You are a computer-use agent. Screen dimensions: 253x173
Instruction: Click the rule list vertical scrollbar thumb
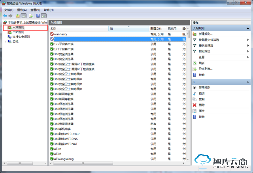tap(188, 34)
